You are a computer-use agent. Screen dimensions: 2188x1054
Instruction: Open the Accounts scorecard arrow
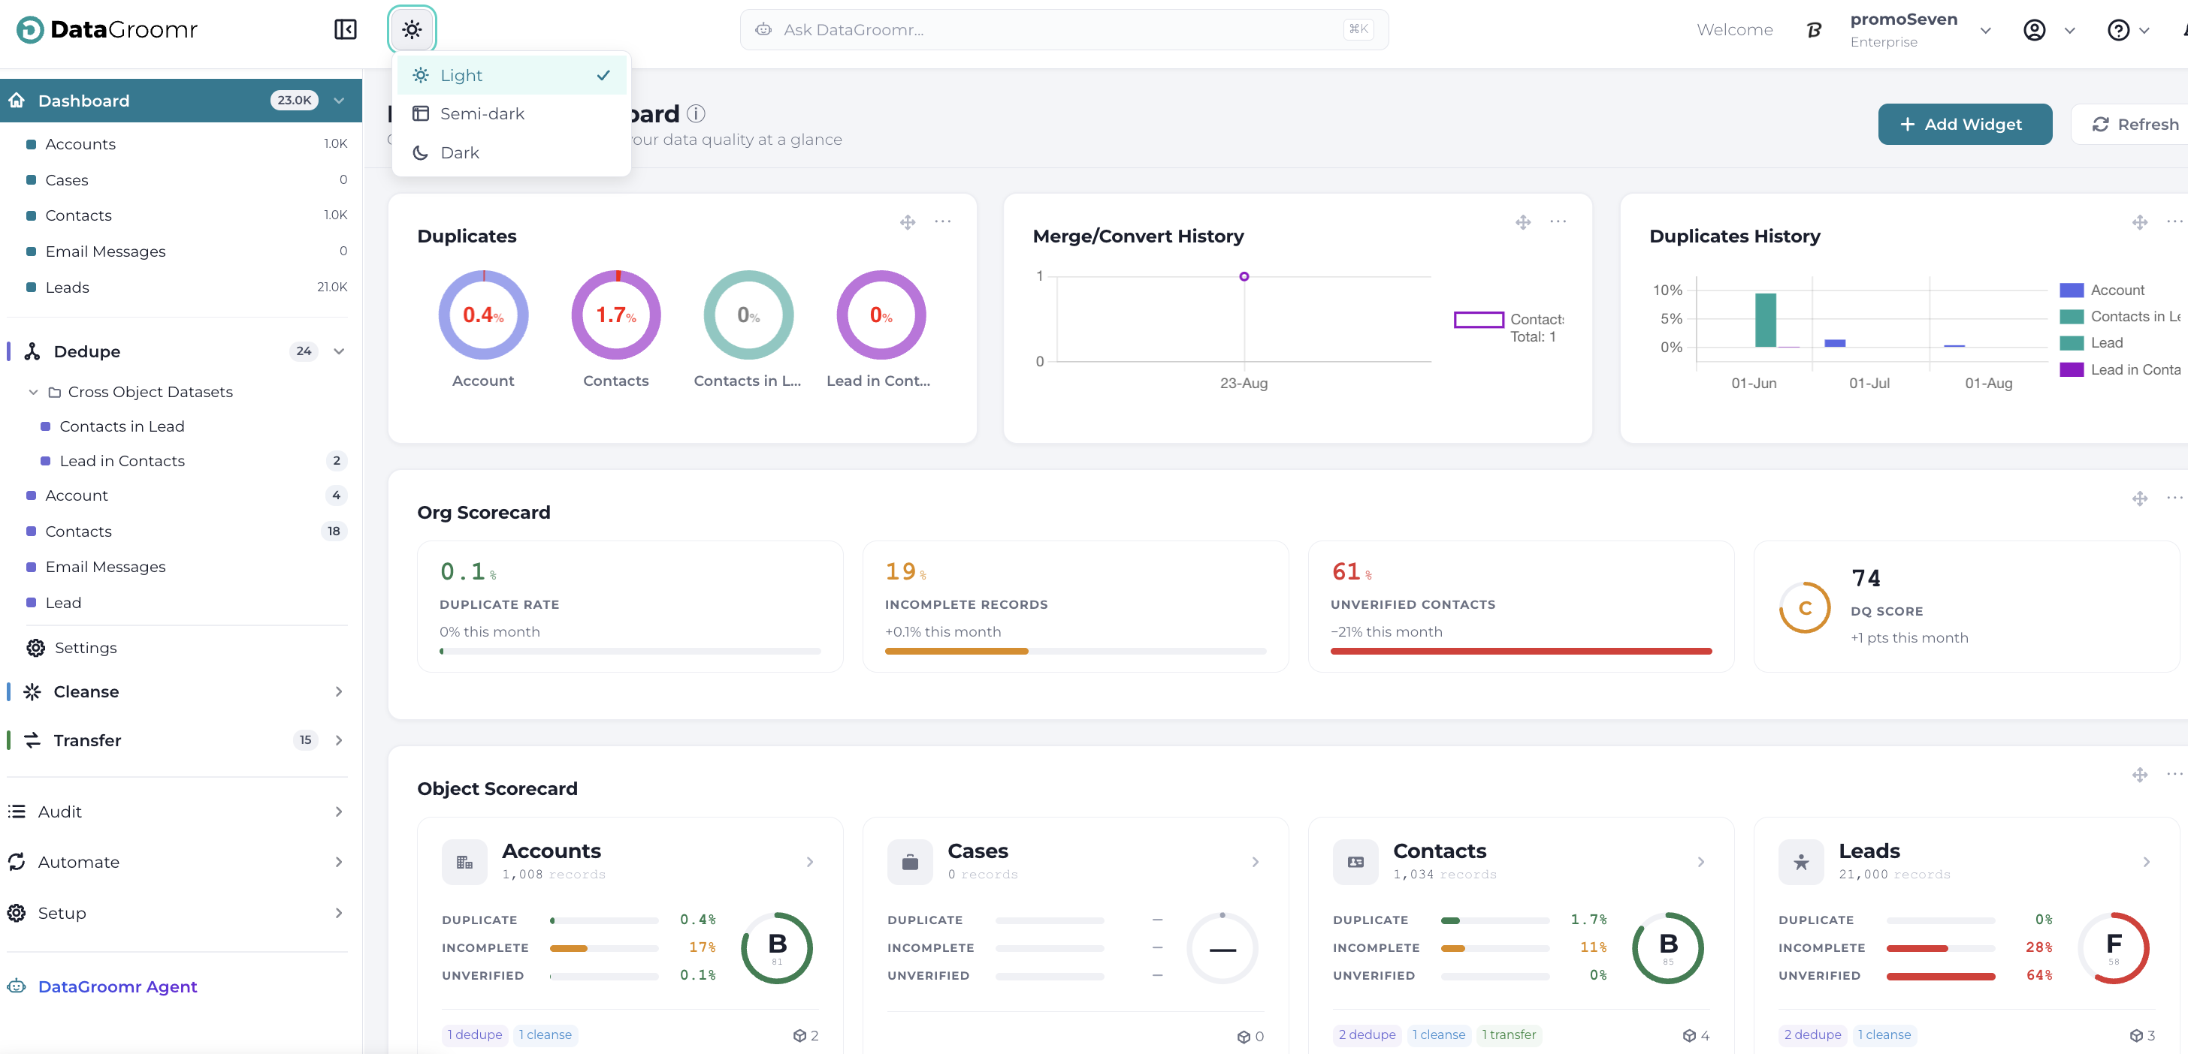(x=810, y=863)
